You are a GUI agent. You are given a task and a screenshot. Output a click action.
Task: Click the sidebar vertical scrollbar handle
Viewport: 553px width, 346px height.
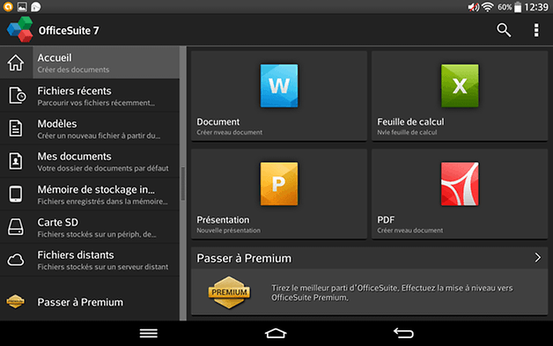[183, 183]
